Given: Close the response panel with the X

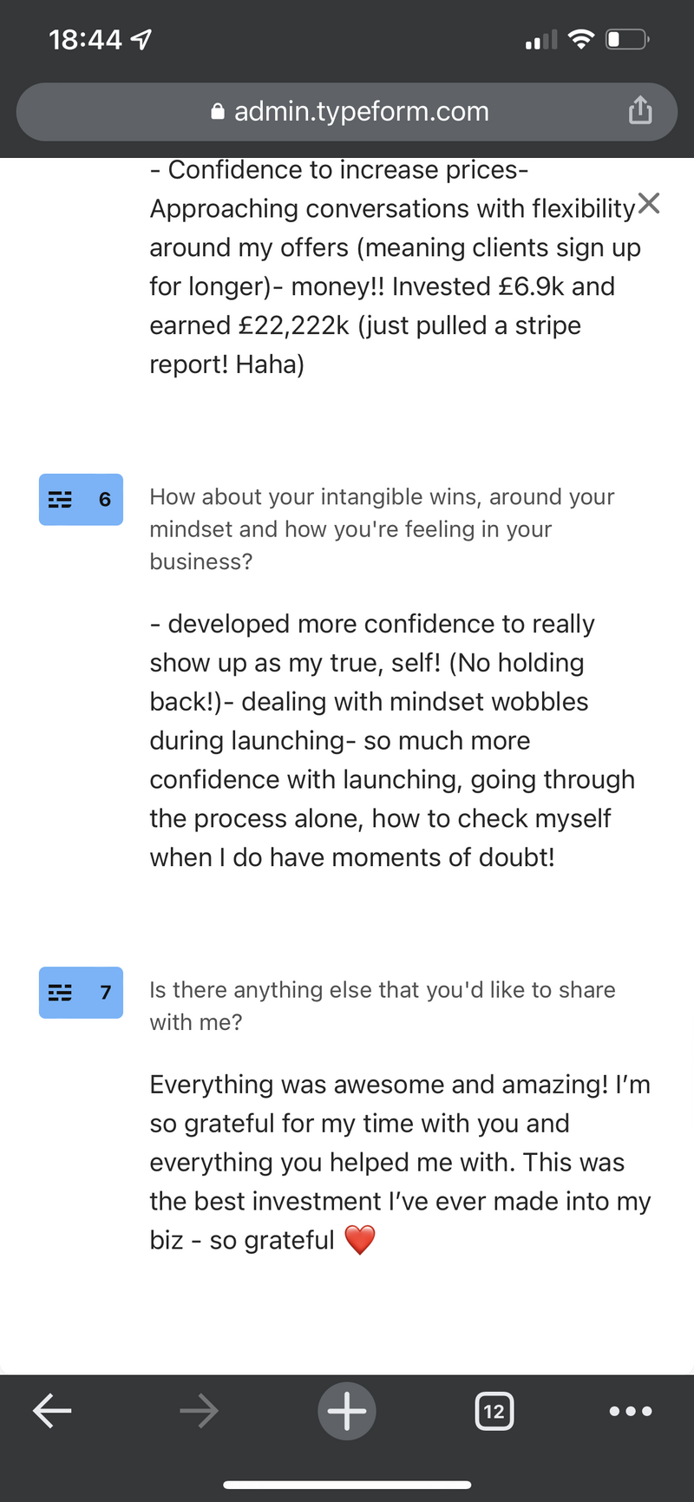Looking at the screenshot, I should coord(649,203).
